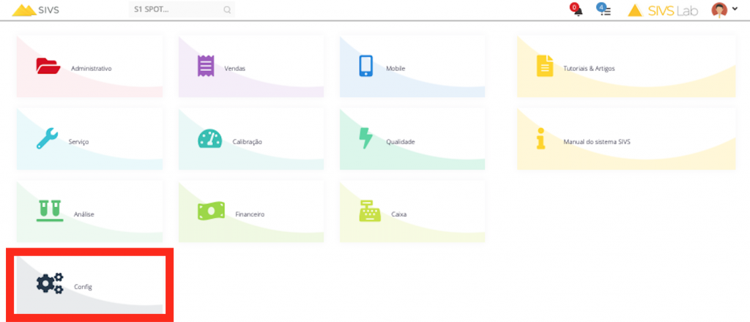Click the blue wrench Serviço icon
Viewport: 750px width, 322px height.
[48, 138]
